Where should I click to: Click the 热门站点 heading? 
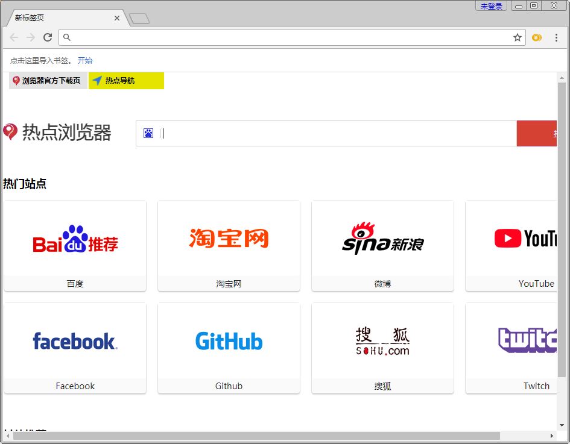click(x=25, y=184)
